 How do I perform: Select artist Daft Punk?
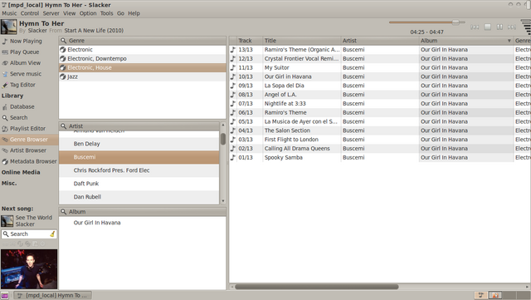(139, 184)
